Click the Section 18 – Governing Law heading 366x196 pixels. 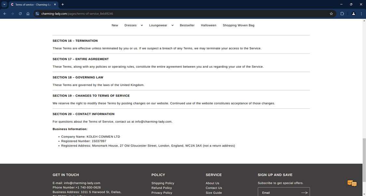click(78, 77)
